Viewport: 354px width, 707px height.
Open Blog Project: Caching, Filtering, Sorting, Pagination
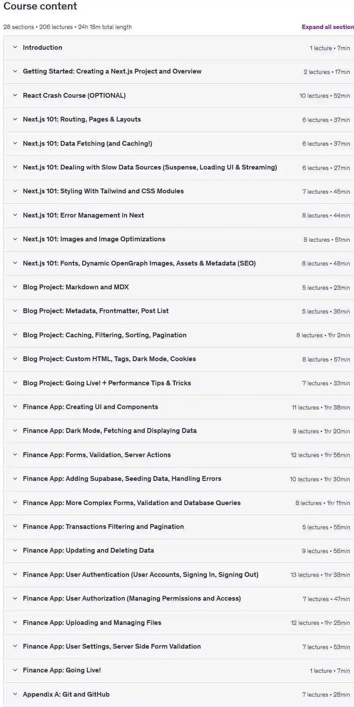[104, 335]
